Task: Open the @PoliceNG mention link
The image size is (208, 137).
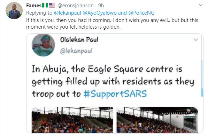Action: 141,13
